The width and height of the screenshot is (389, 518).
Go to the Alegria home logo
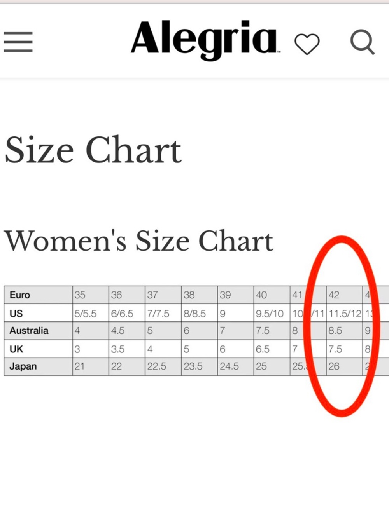click(x=205, y=40)
